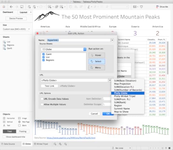Click the highlight pen toolbar icon
The height and width of the screenshot is (150, 173).
(x=89, y=7)
